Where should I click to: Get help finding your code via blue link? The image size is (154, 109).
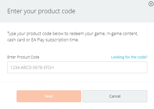click(x=129, y=57)
